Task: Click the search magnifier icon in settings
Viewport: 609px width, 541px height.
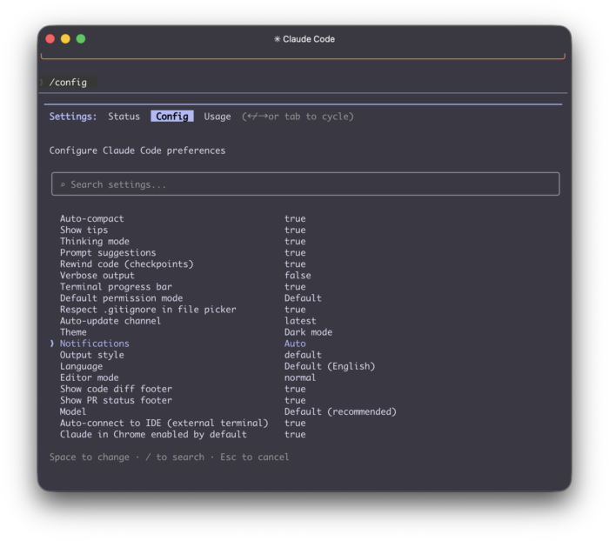Action: click(x=63, y=184)
